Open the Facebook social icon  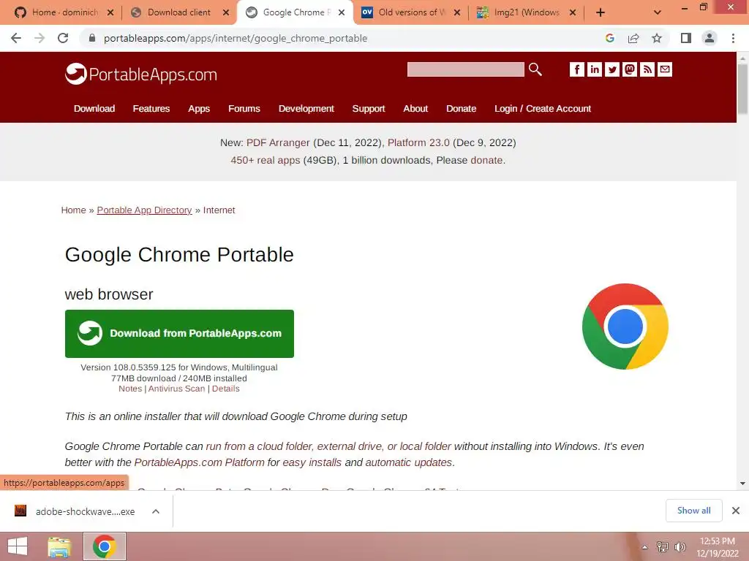[x=576, y=69]
